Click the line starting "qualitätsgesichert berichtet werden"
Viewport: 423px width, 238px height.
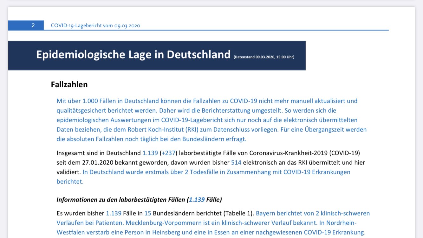pos(196,110)
